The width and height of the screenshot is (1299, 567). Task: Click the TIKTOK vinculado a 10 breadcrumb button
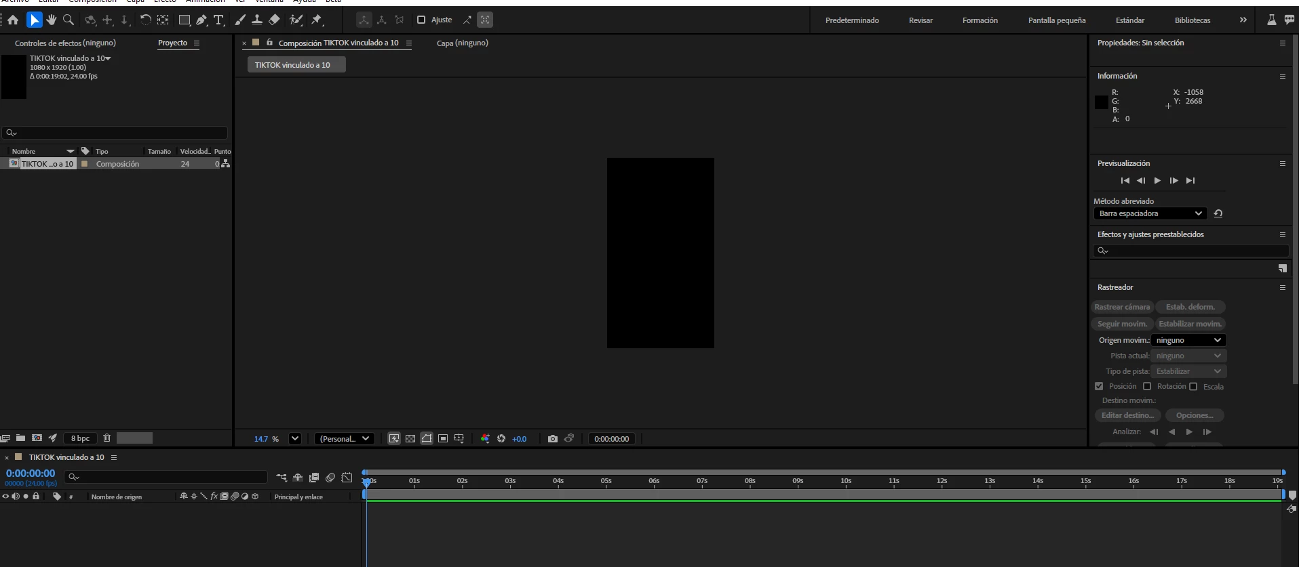(x=296, y=65)
